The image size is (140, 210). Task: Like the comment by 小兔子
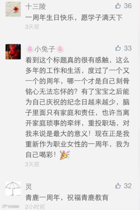118,48
